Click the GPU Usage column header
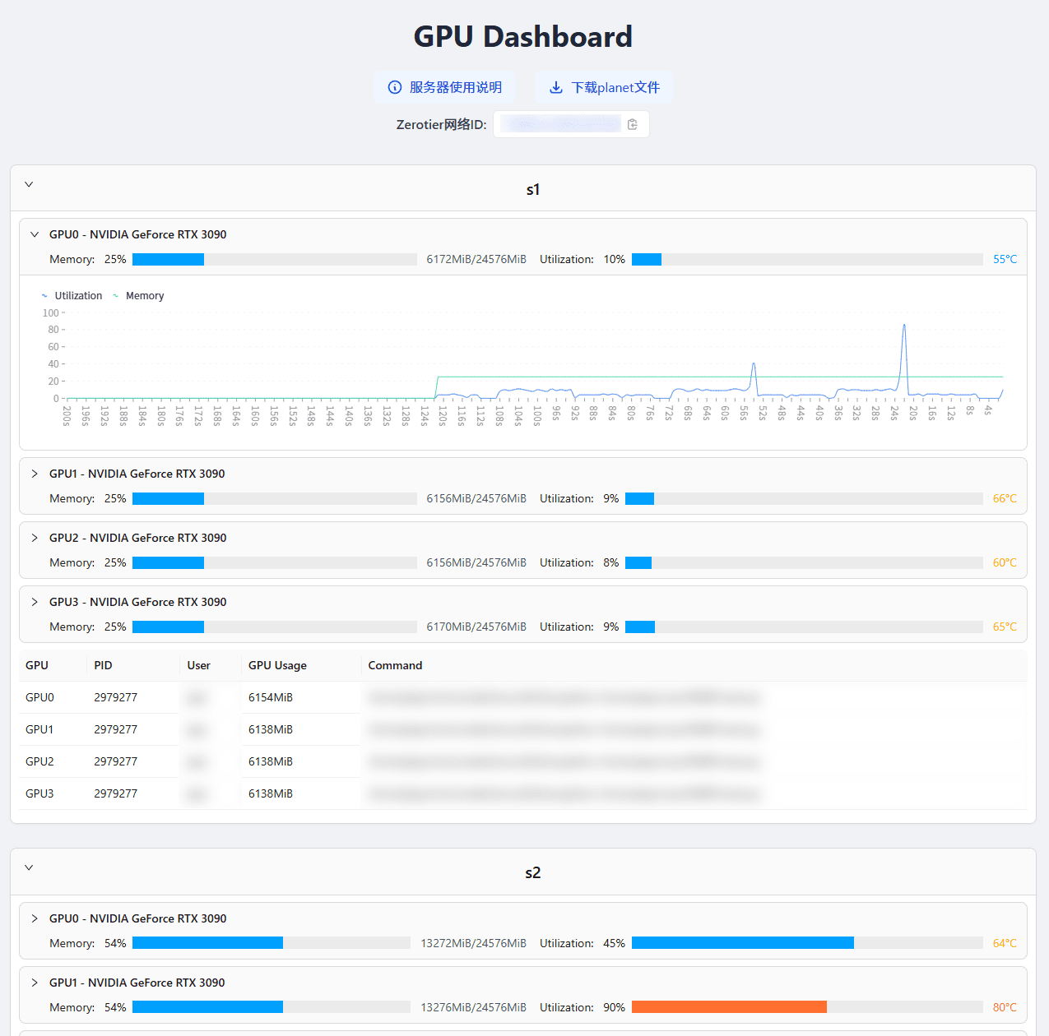Viewport: 1049px width, 1036px height. coord(277,665)
